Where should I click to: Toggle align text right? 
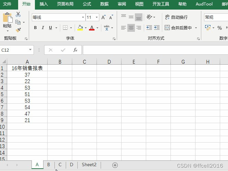click(139, 28)
